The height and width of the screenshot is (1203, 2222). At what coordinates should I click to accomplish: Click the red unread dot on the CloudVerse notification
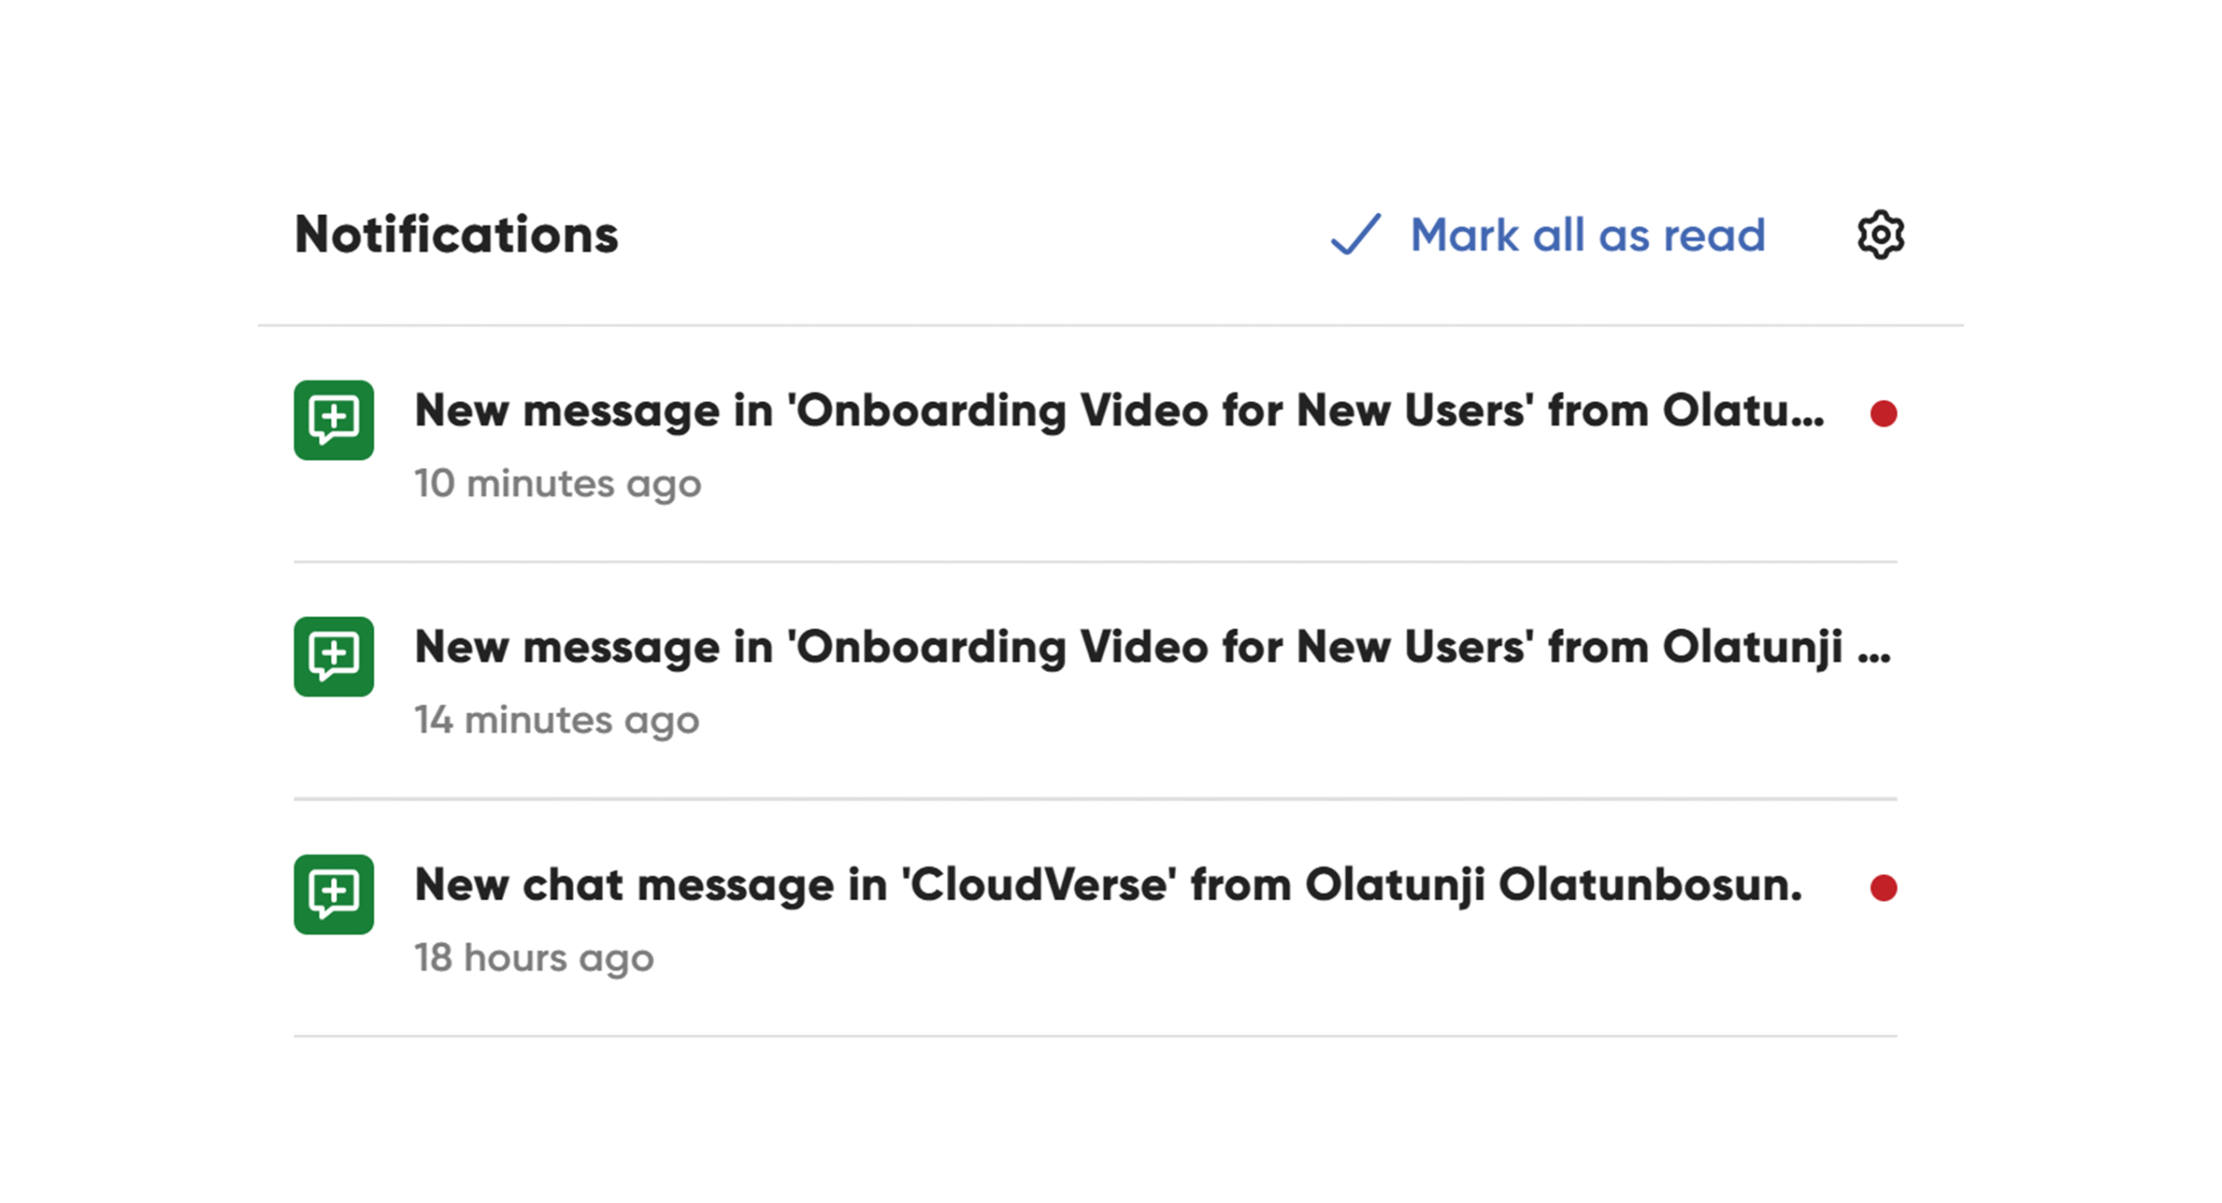[x=1883, y=888]
